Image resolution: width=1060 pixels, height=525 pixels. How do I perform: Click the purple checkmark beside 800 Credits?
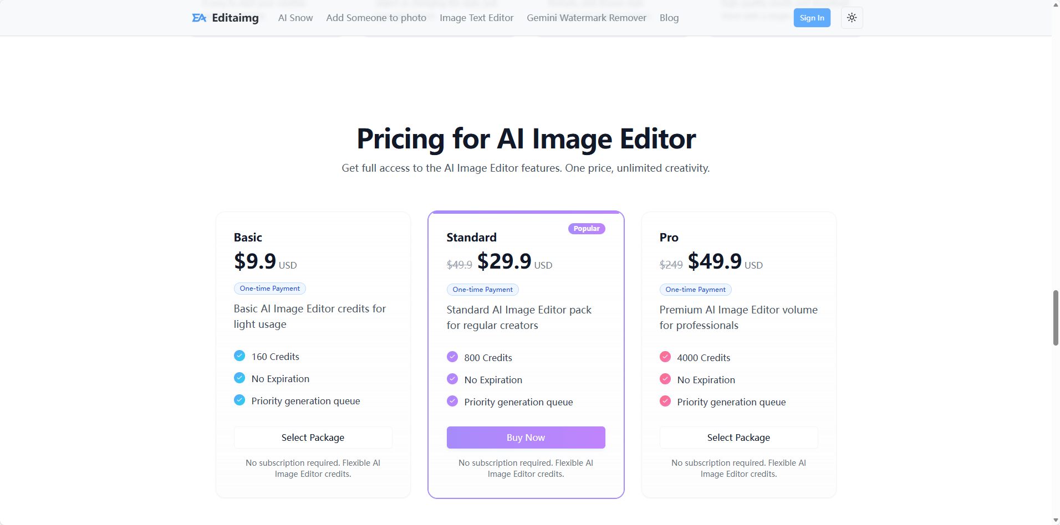click(x=452, y=357)
